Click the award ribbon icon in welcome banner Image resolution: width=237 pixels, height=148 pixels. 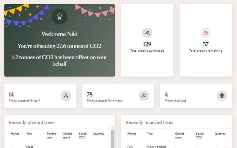[59, 16]
